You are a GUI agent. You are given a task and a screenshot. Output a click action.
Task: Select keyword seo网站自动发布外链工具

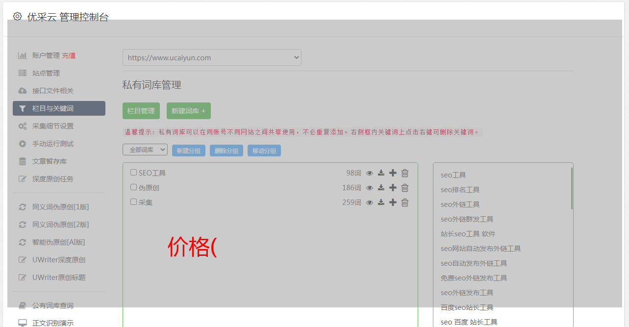coord(480,249)
